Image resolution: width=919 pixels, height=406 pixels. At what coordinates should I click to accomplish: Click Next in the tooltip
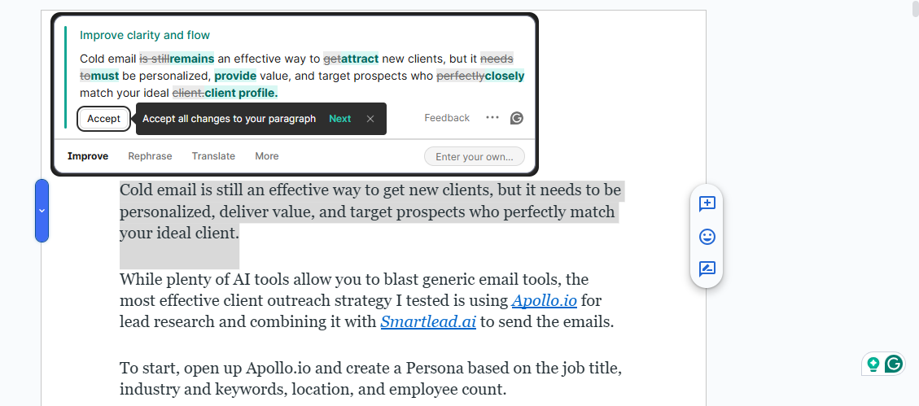(x=339, y=119)
